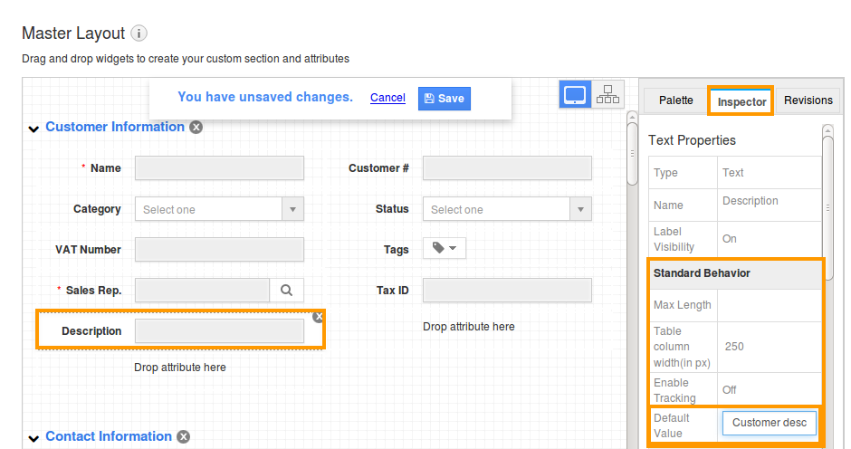Switch to desktop layout view icon
The height and width of the screenshot is (449, 851).
[x=576, y=95]
